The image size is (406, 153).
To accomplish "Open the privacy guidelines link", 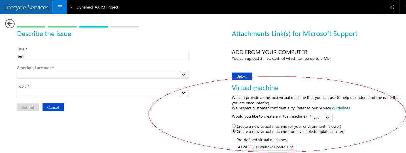I will pyautogui.click(x=341, y=108).
